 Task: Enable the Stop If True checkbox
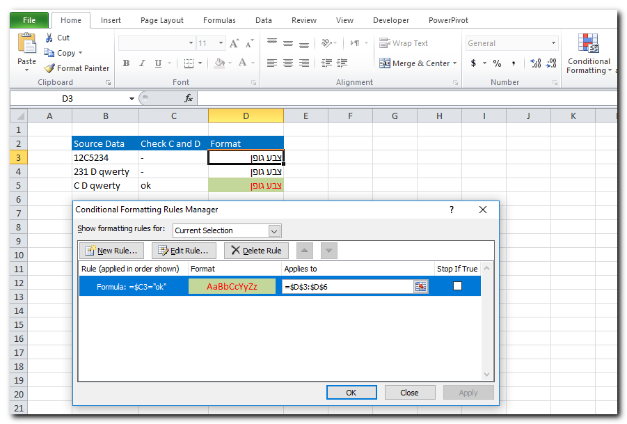(x=457, y=285)
